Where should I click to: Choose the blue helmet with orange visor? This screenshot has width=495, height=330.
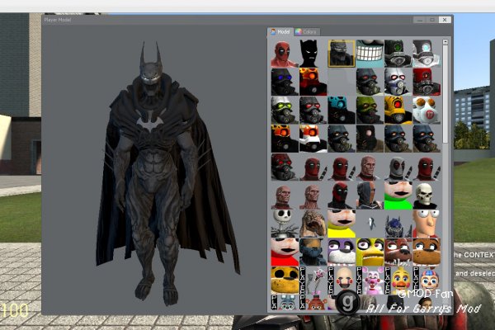click(313, 252)
